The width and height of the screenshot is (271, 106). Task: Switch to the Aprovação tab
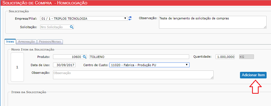(26, 42)
